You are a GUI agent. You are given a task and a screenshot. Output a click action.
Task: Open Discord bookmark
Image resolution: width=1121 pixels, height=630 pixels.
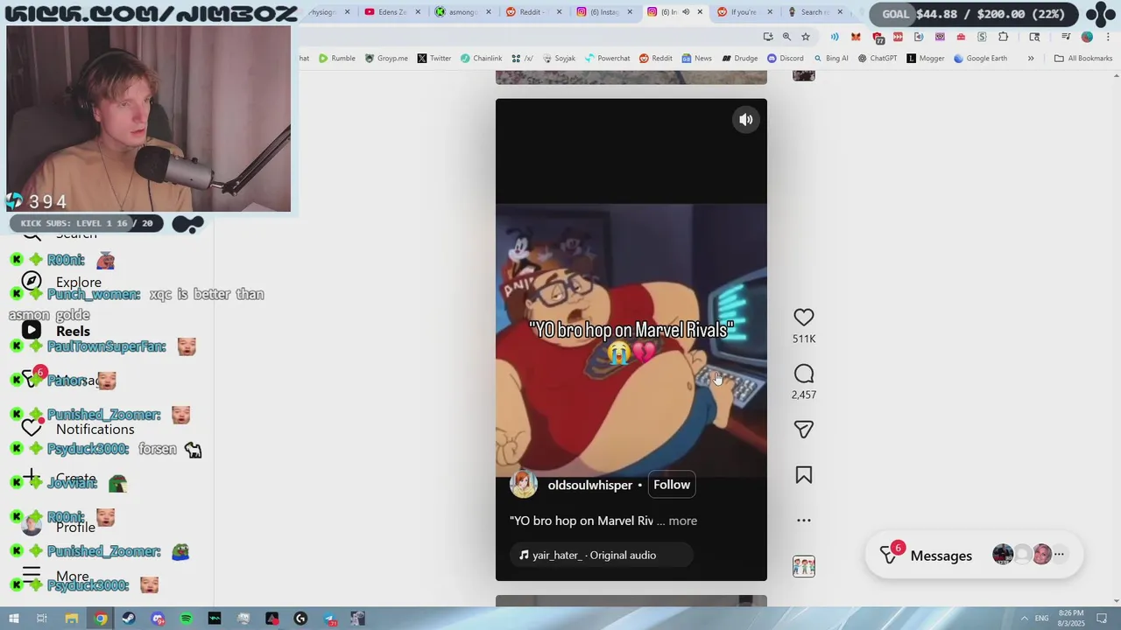point(785,59)
